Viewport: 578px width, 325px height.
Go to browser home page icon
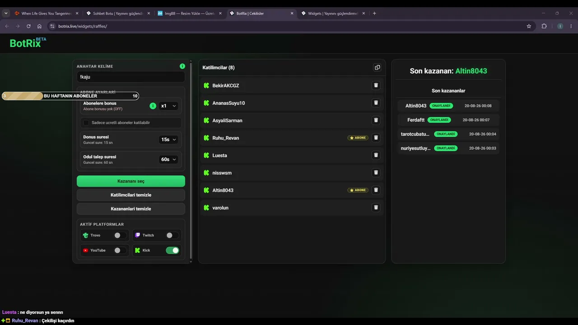pyautogui.click(x=39, y=26)
